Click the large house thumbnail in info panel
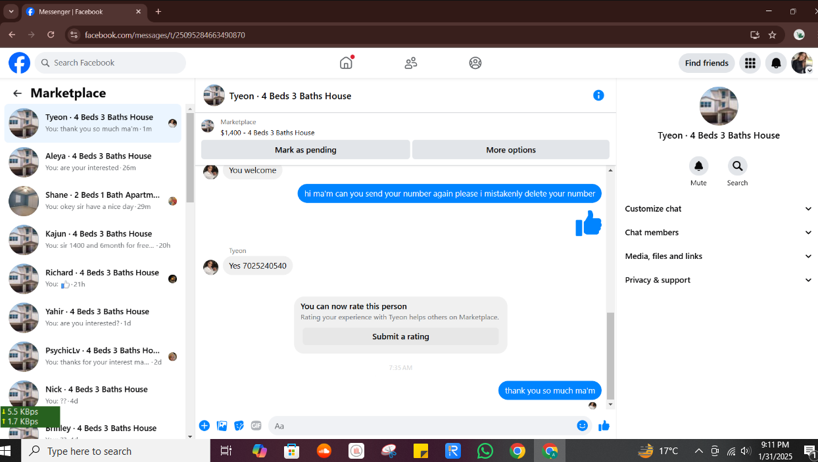Screen dimensions: 818x462 point(719,106)
